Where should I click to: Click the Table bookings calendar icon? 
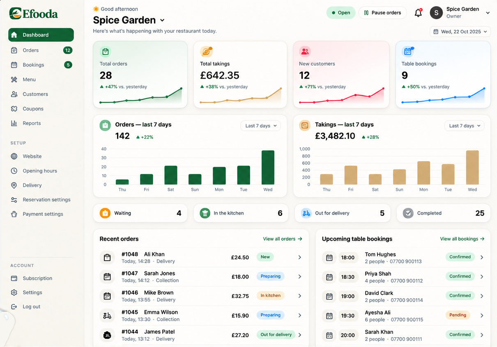coord(407,52)
